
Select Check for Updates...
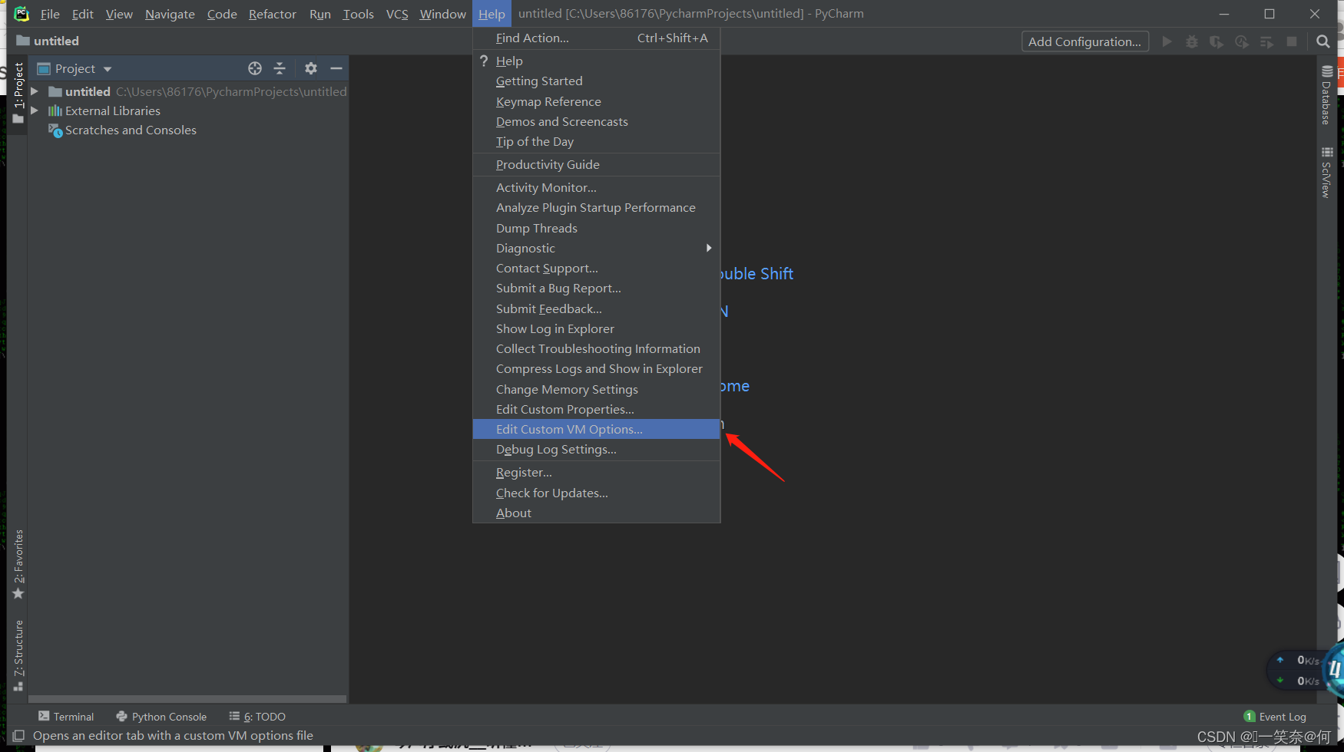(597, 493)
